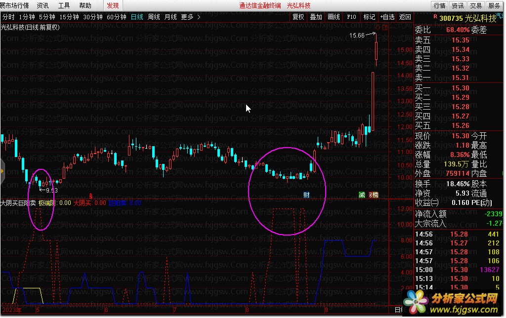Click the 交易 button at top right
Image resolution: width=506 pixels, height=318 pixels.
pos(476,5)
